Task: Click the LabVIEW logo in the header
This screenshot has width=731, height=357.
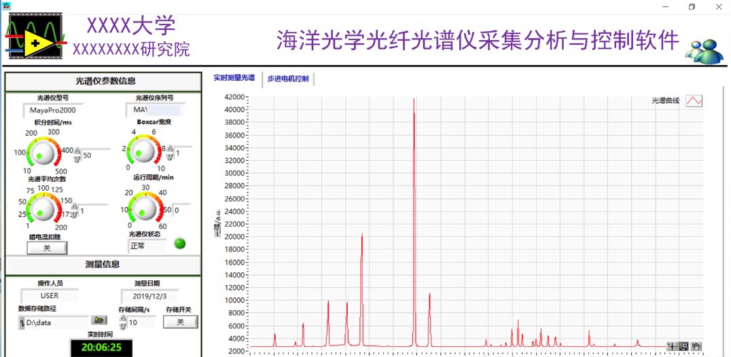Action: (37, 36)
